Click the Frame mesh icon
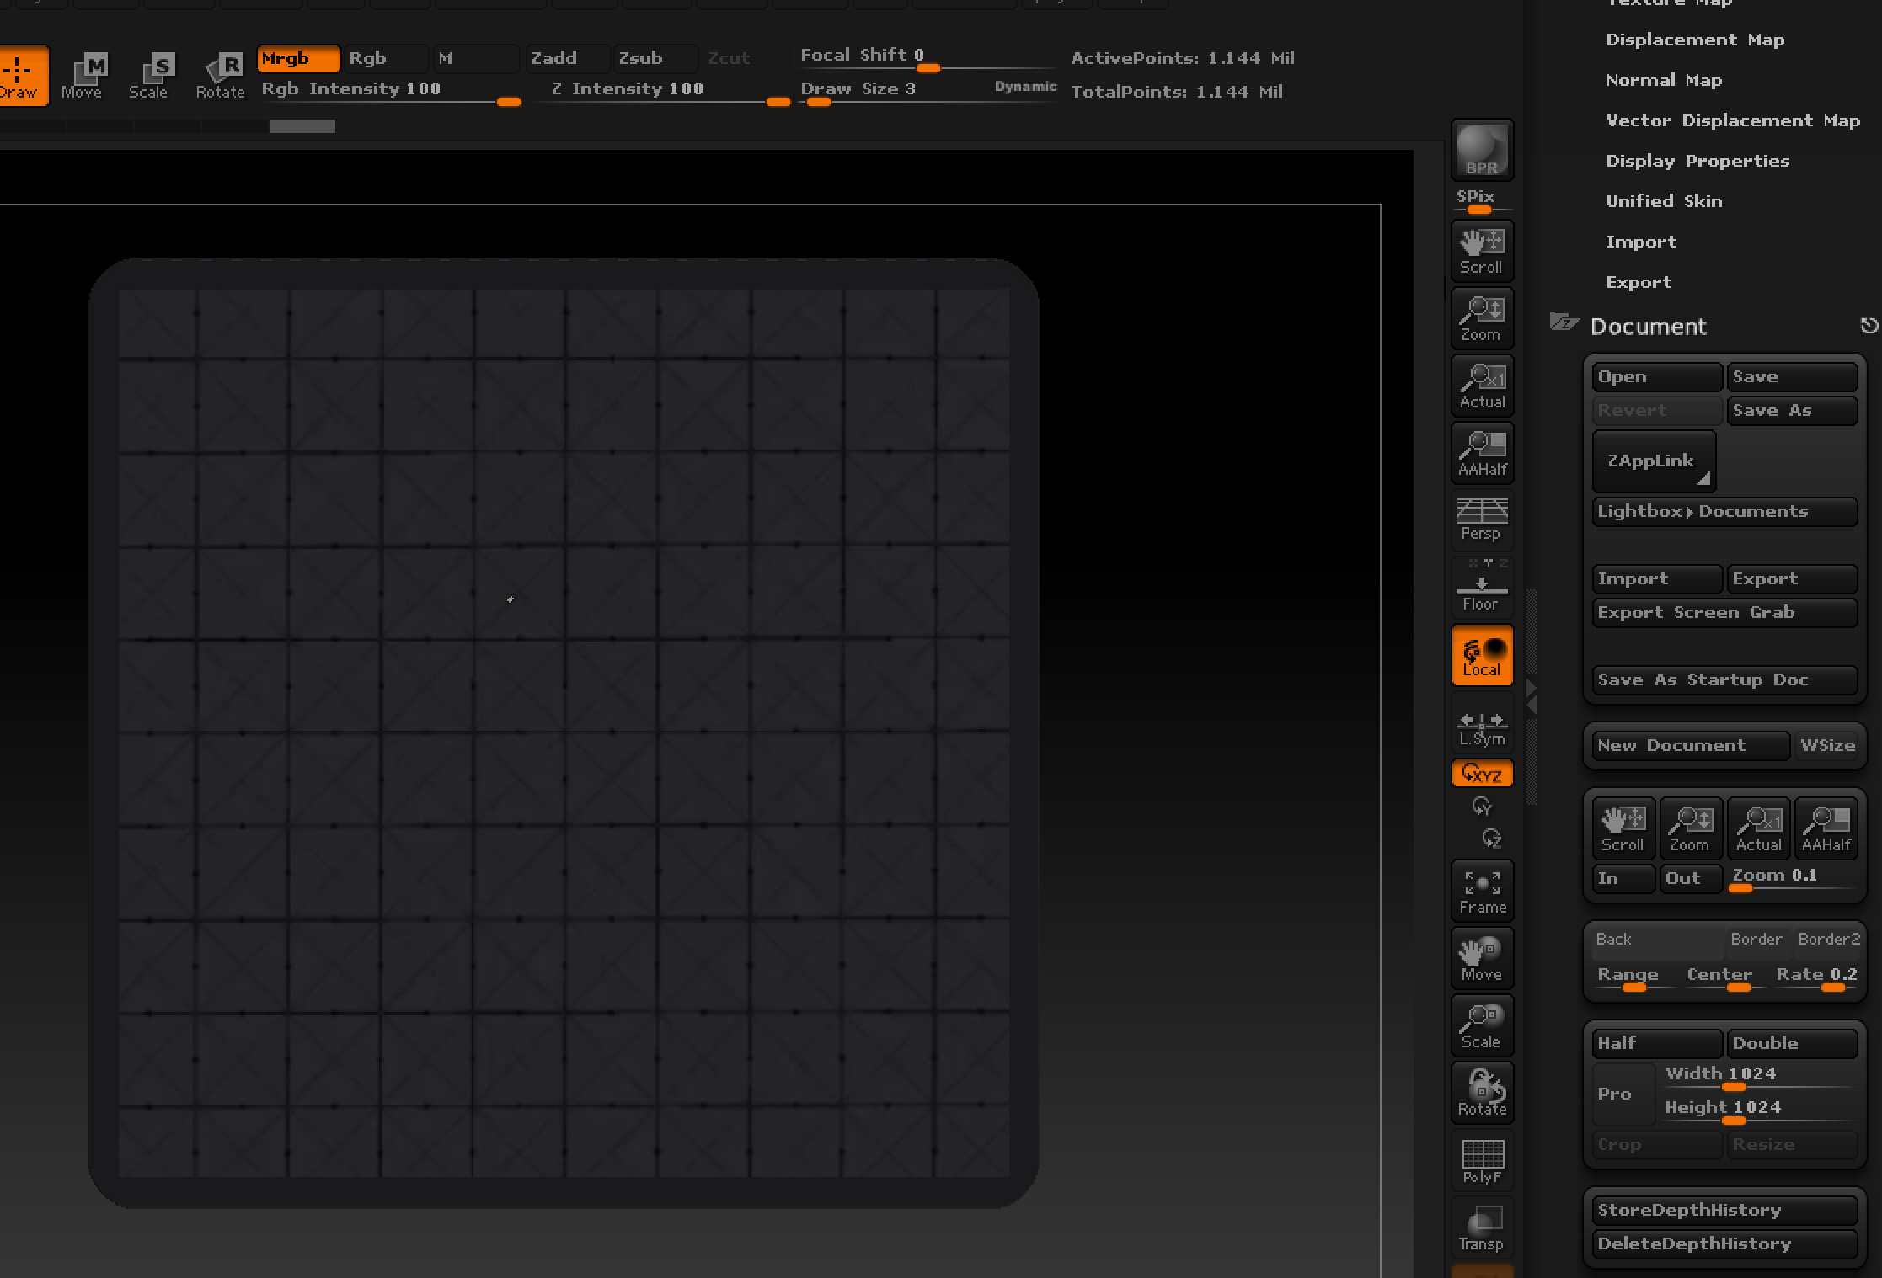1882x1278 pixels. [x=1482, y=891]
